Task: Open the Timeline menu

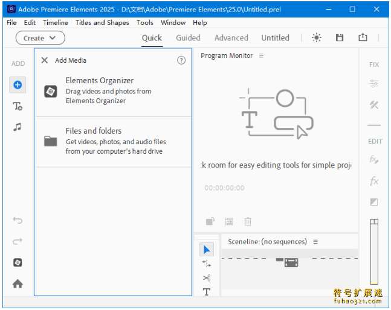Action: [x=56, y=23]
